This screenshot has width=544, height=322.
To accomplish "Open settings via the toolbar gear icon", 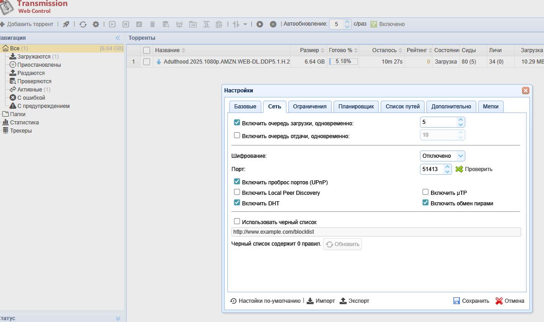I will 96,24.
